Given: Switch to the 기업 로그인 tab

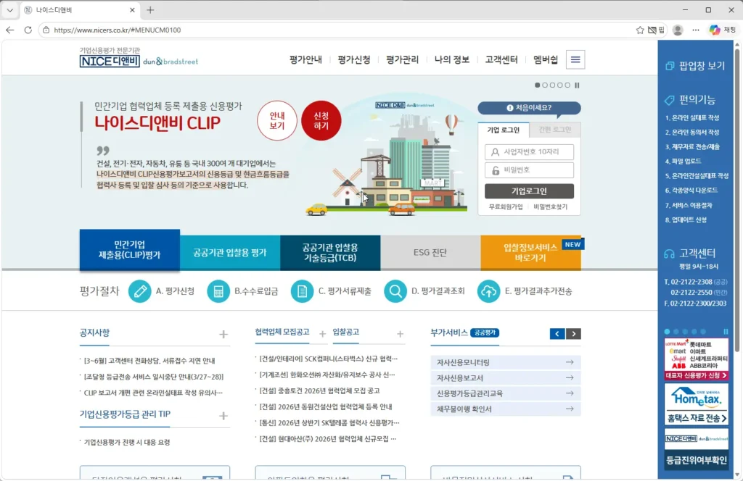Looking at the screenshot, I should (504, 130).
